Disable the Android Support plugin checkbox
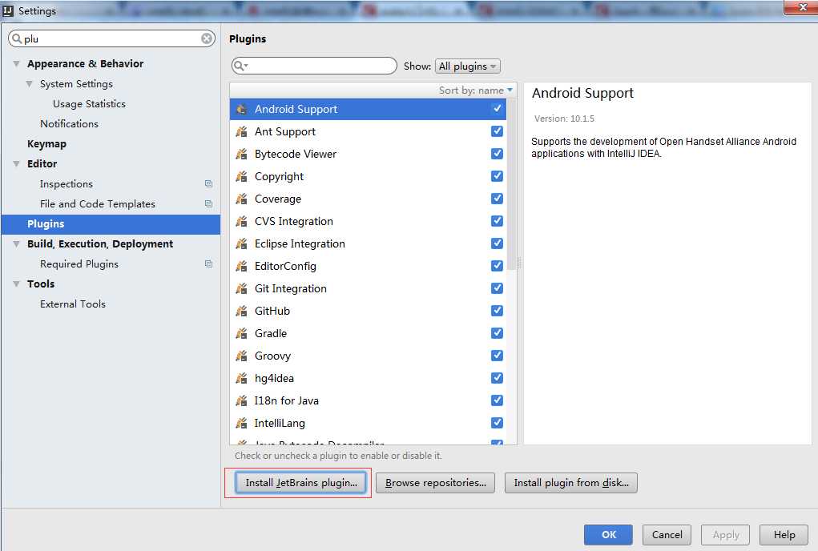Screen dimensions: 818x551 pyautogui.click(x=498, y=108)
